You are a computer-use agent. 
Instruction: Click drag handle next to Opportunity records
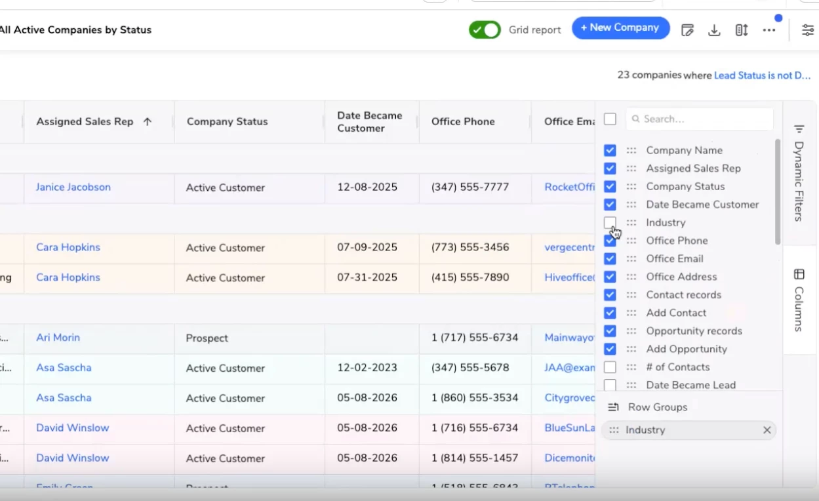pos(631,331)
